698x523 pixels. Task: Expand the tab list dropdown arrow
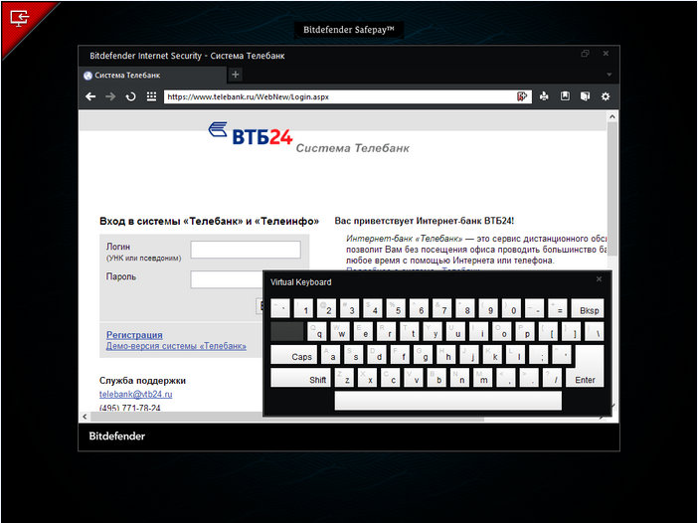[x=609, y=75]
